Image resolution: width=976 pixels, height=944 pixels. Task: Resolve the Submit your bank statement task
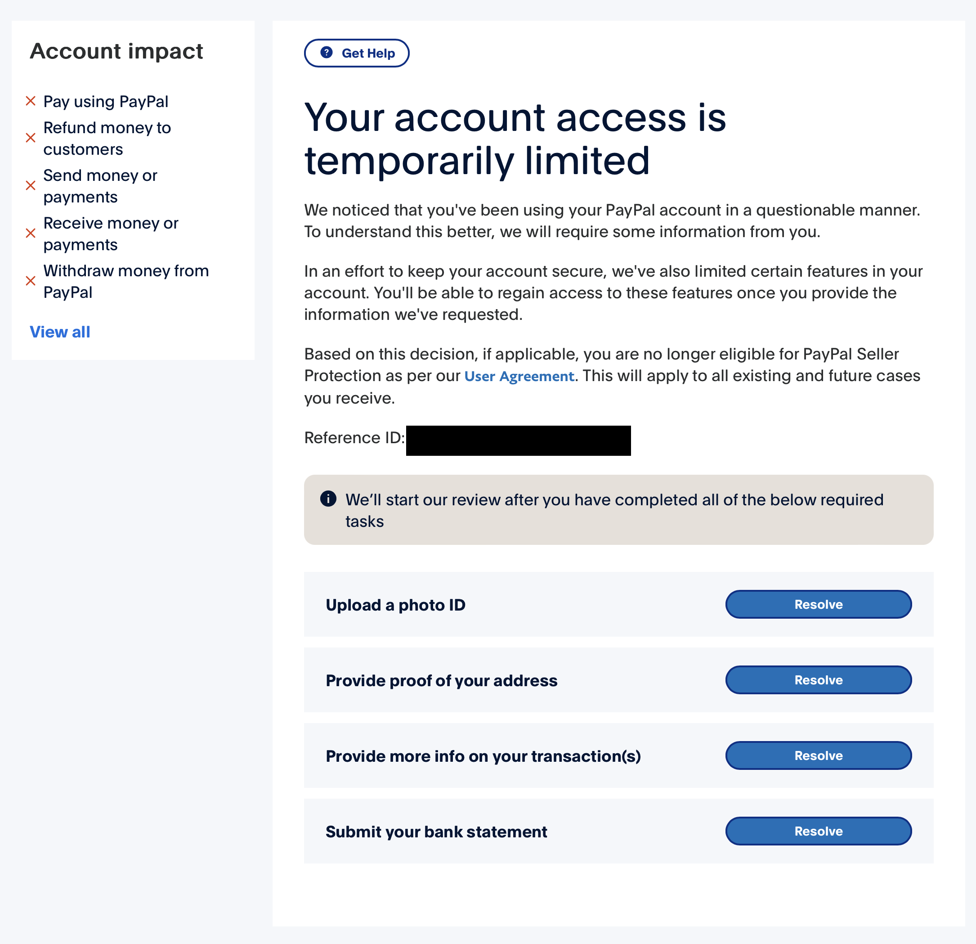[817, 831]
